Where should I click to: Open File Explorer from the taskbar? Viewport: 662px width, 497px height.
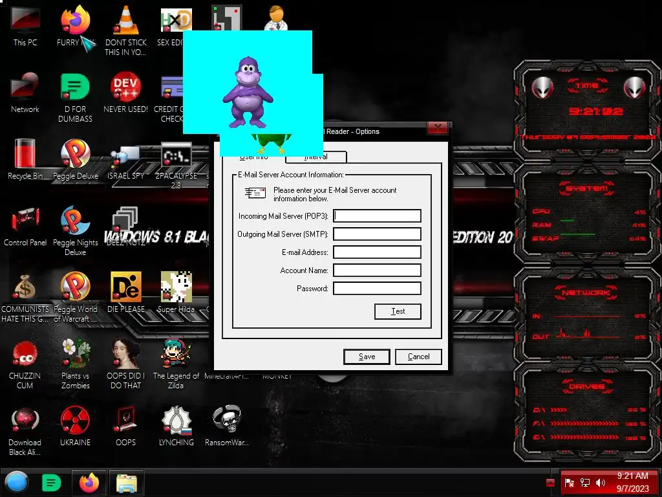point(126,483)
